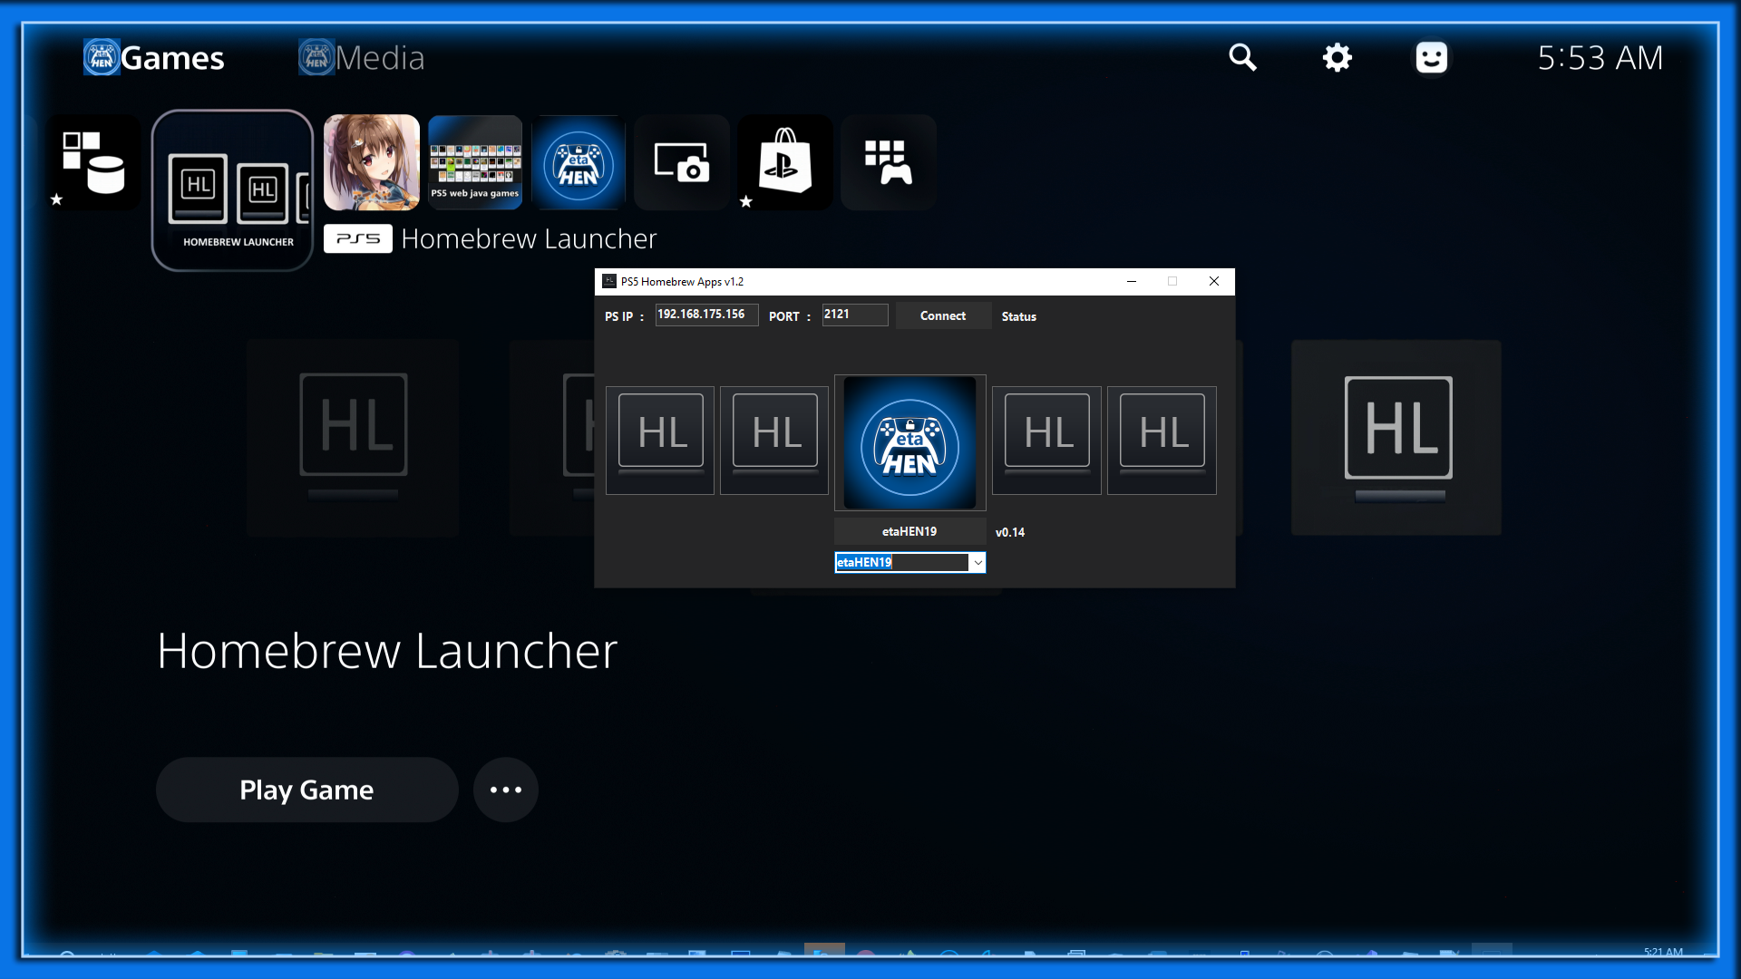Expand the etaHEN19 dropdown arrow
Image resolution: width=1741 pixels, height=979 pixels.
pos(977,563)
